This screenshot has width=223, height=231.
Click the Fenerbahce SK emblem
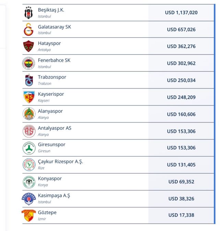coord(29,63)
